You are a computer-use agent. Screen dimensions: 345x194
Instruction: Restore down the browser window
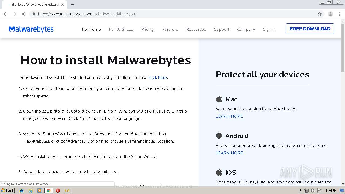tap(329, 2)
